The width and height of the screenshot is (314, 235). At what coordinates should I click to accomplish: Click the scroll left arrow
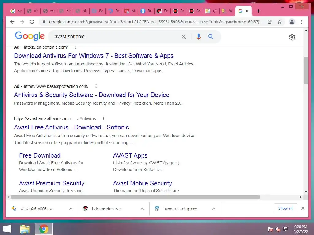coord(8,197)
